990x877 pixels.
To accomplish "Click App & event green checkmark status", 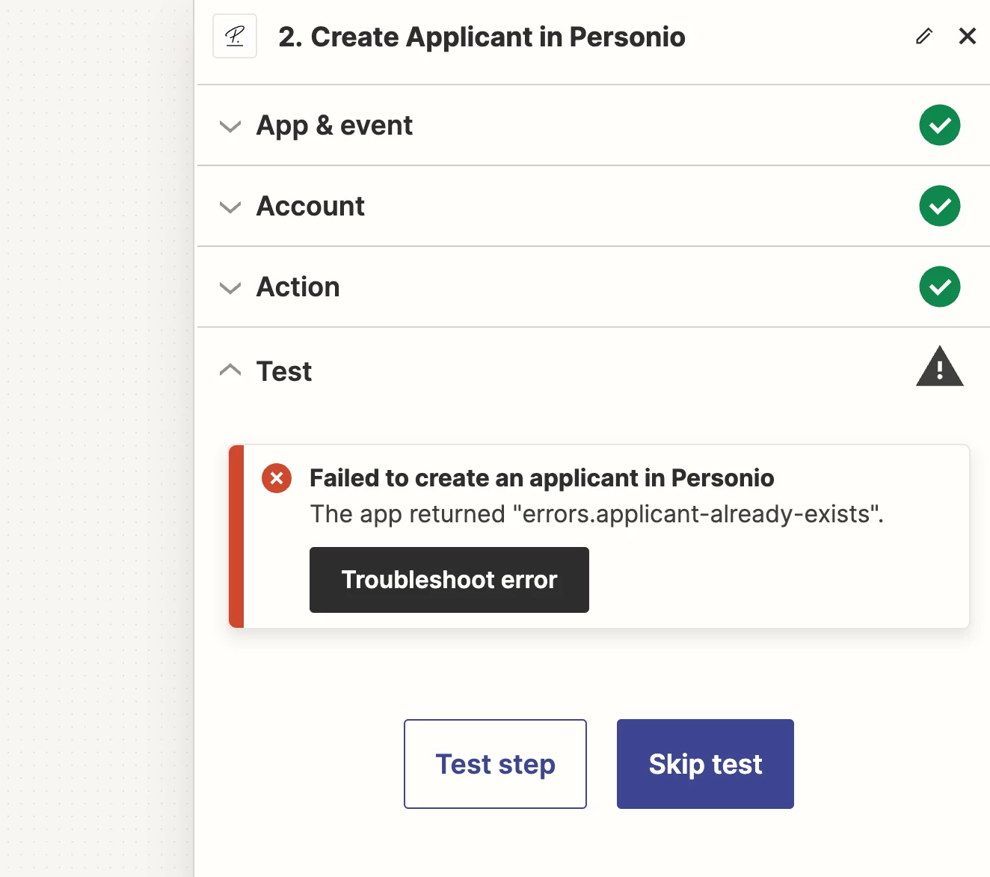I will point(940,125).
